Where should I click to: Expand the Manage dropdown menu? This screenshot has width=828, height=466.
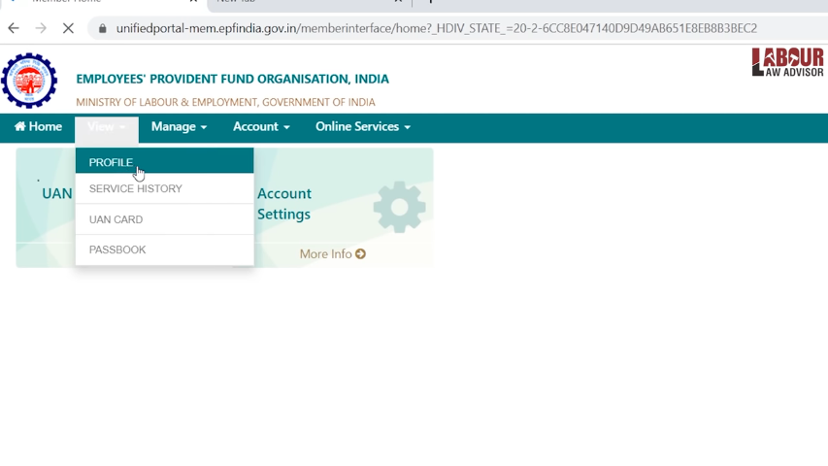coord(179,127)
